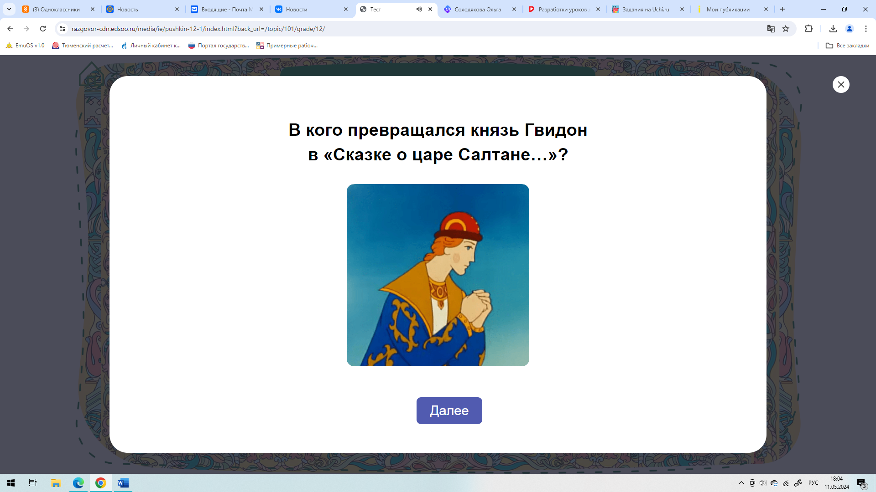The width and height of the screenshot is (876, 492).
Task: Open the Примерные рабоч bookmark
Action: tap(287, 46)
